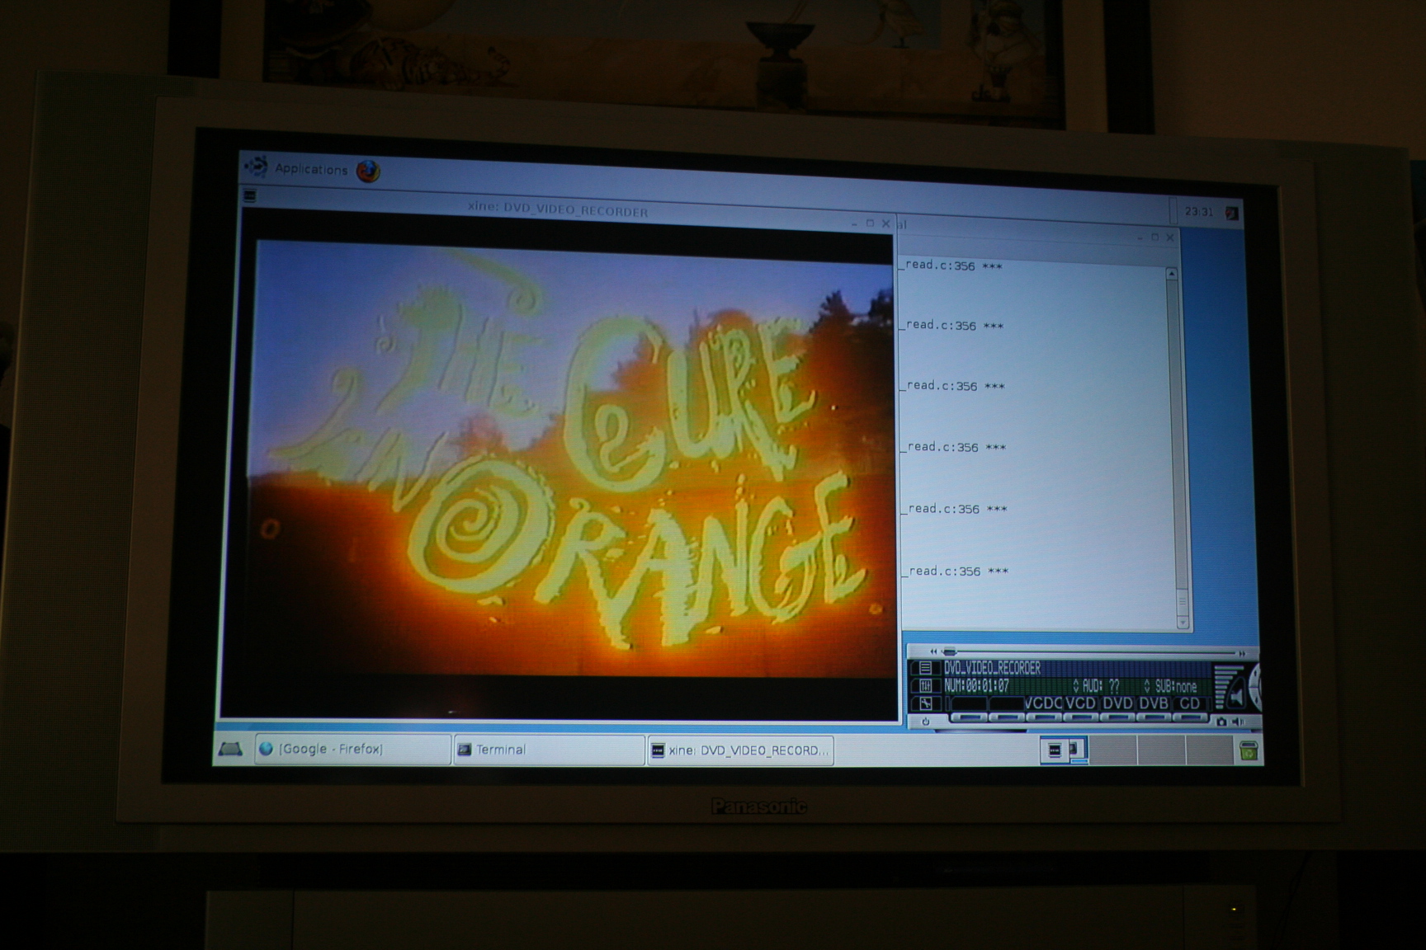Rewind using the double-left arrow
The height and width of the screenshot is (950, 1426).
[933, 651]
